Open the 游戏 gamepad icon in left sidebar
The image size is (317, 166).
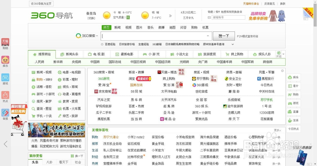[x=5, y=77]
